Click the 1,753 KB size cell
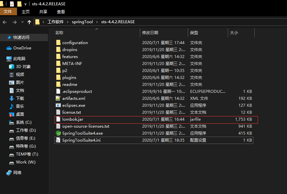 (243, 119)
